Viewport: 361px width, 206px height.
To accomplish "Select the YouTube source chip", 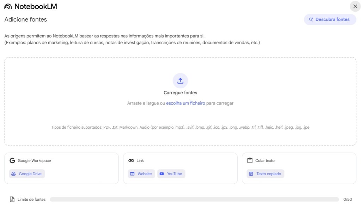I will pos(171,174).
